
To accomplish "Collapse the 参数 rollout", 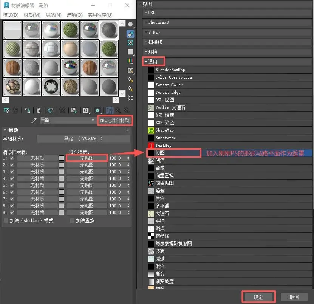I will click(5, 130).
